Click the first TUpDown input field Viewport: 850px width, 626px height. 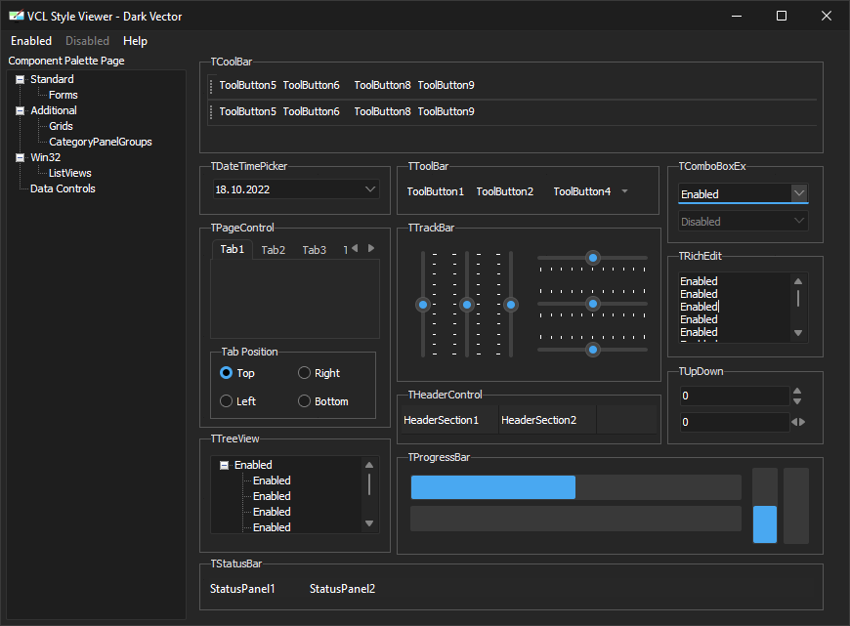(735, 396)
